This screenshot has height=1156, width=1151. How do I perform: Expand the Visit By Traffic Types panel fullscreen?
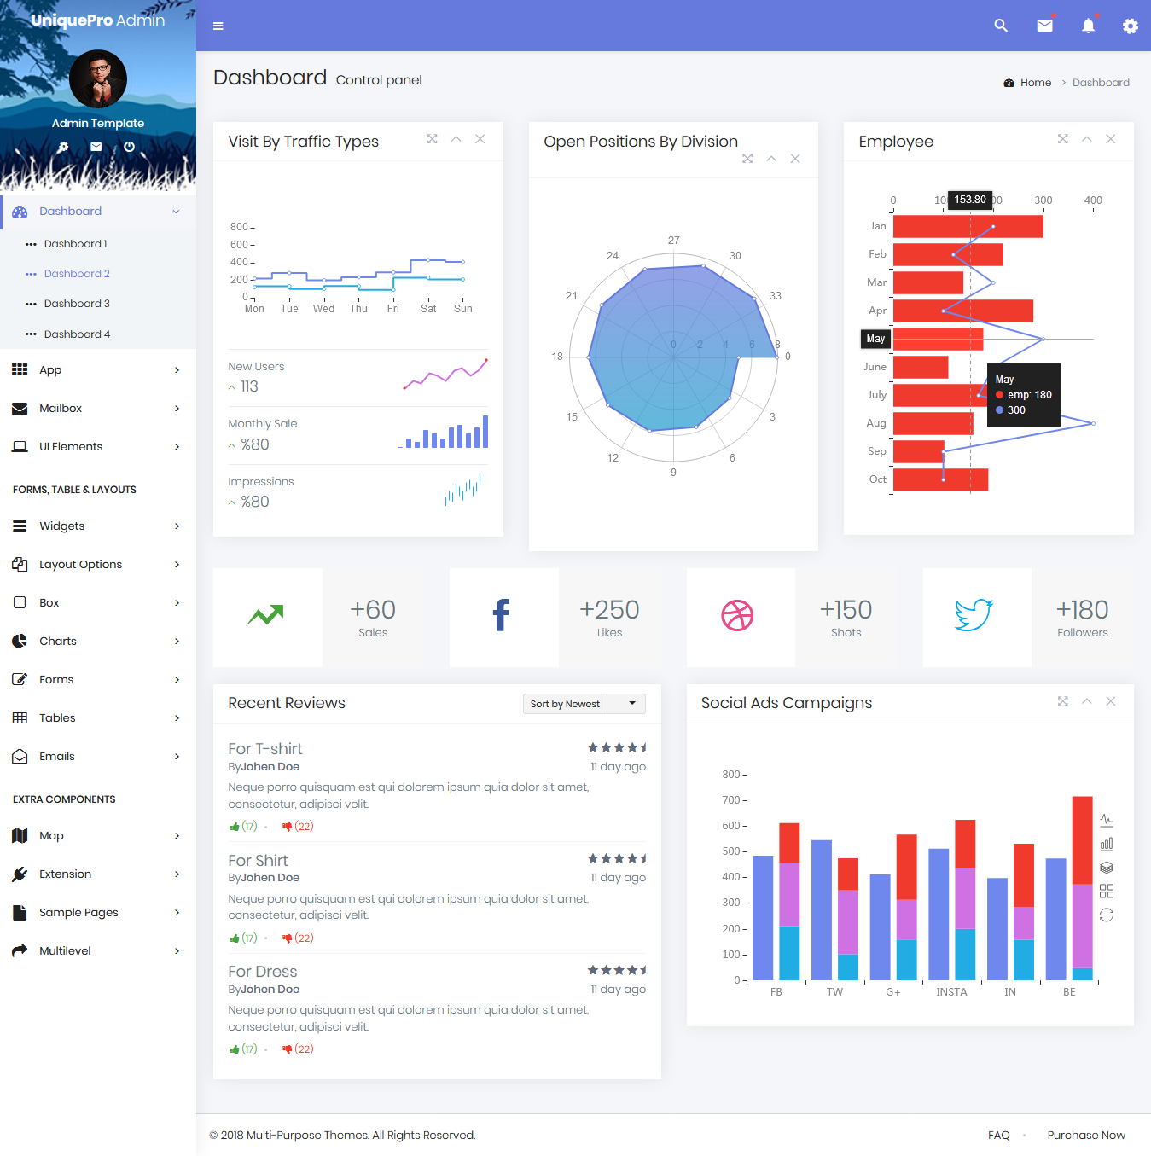433,139
